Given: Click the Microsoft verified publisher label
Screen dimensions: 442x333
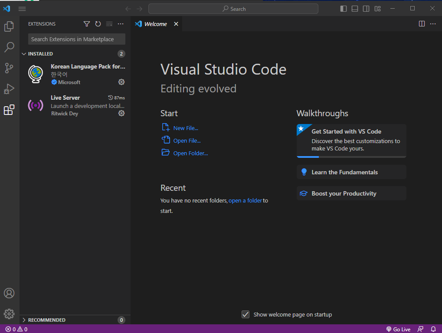Looking at the screenshot, I should pyautogui.click(x=66, y=82).
